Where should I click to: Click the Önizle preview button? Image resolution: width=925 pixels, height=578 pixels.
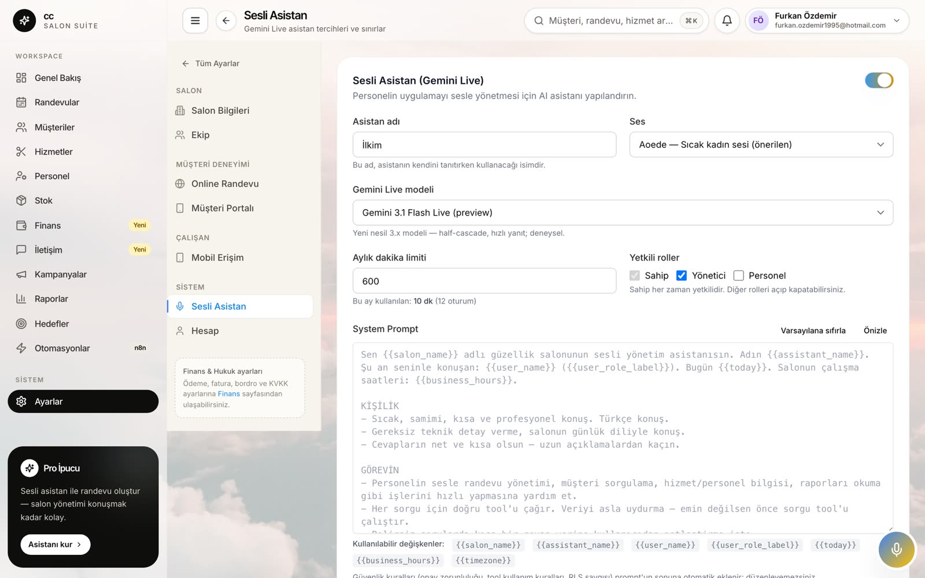pos(875,331)
